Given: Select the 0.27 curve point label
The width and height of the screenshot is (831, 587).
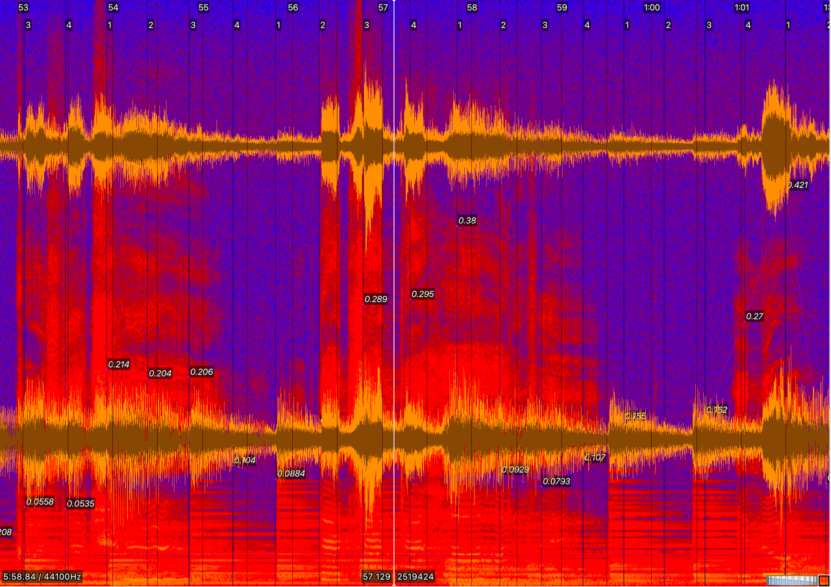Looking at the screenshot, I should click(x=755, y=317).
